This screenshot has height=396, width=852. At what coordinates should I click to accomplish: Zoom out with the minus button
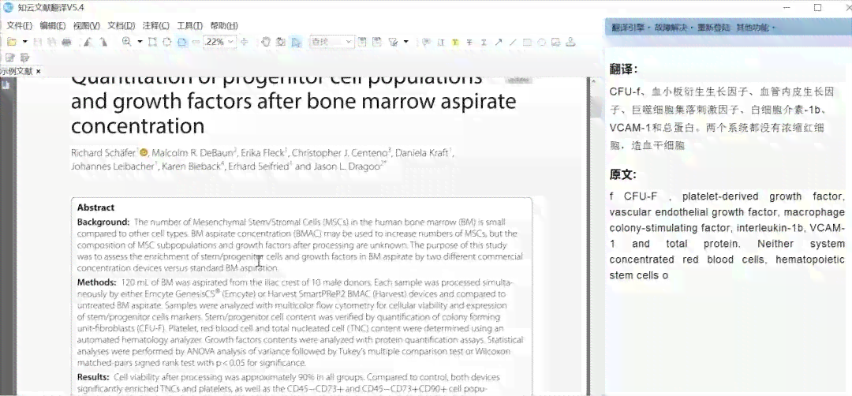point(196,42)
